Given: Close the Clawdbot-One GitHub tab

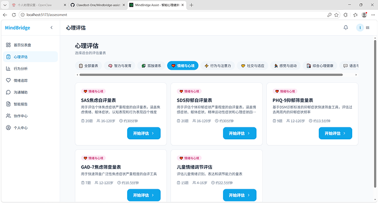Looking at the screenshot, I should pos(124,5).
